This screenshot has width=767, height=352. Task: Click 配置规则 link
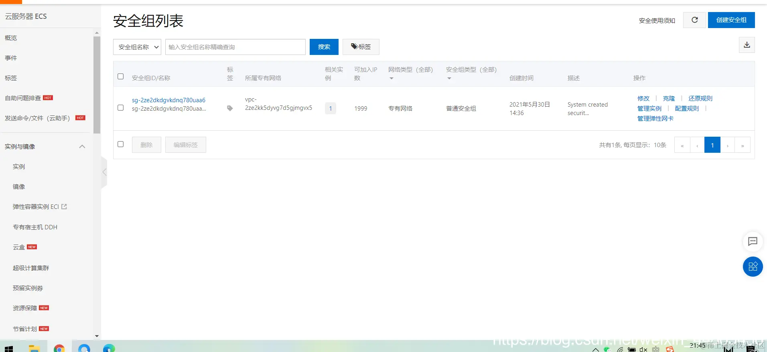[x=687, y=108]
